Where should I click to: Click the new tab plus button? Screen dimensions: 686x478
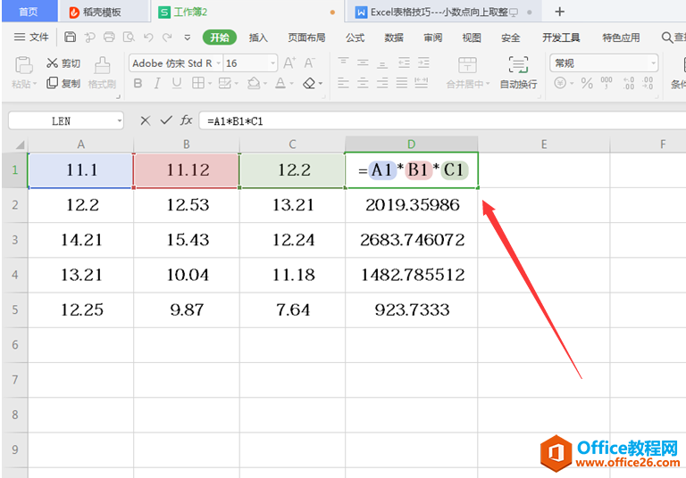[x=559, y=12]
